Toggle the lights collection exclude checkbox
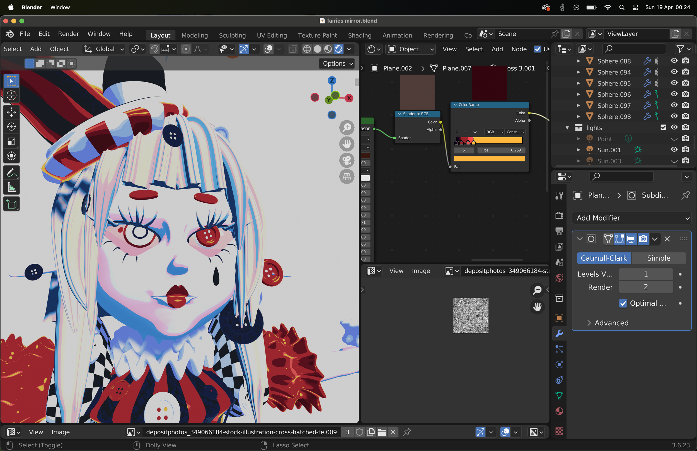 click(x=663, y=127)
